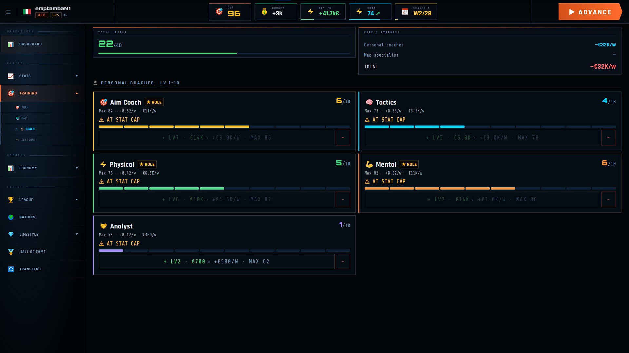
Task: Click the Aim Coach target icon
Action: pyautogui.click(x=104, y=102)
